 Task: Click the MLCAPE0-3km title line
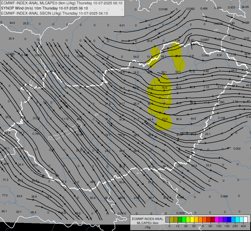click(x=62, y=3)
